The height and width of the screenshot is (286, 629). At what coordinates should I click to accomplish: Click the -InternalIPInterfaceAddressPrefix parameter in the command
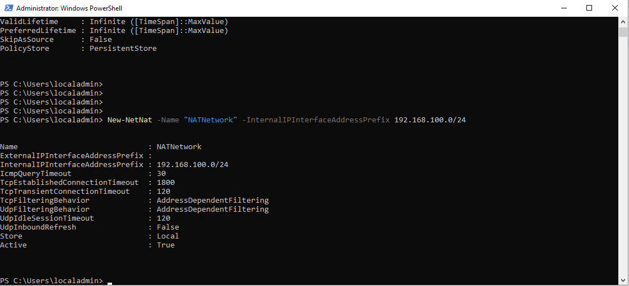tap(316, 120)
